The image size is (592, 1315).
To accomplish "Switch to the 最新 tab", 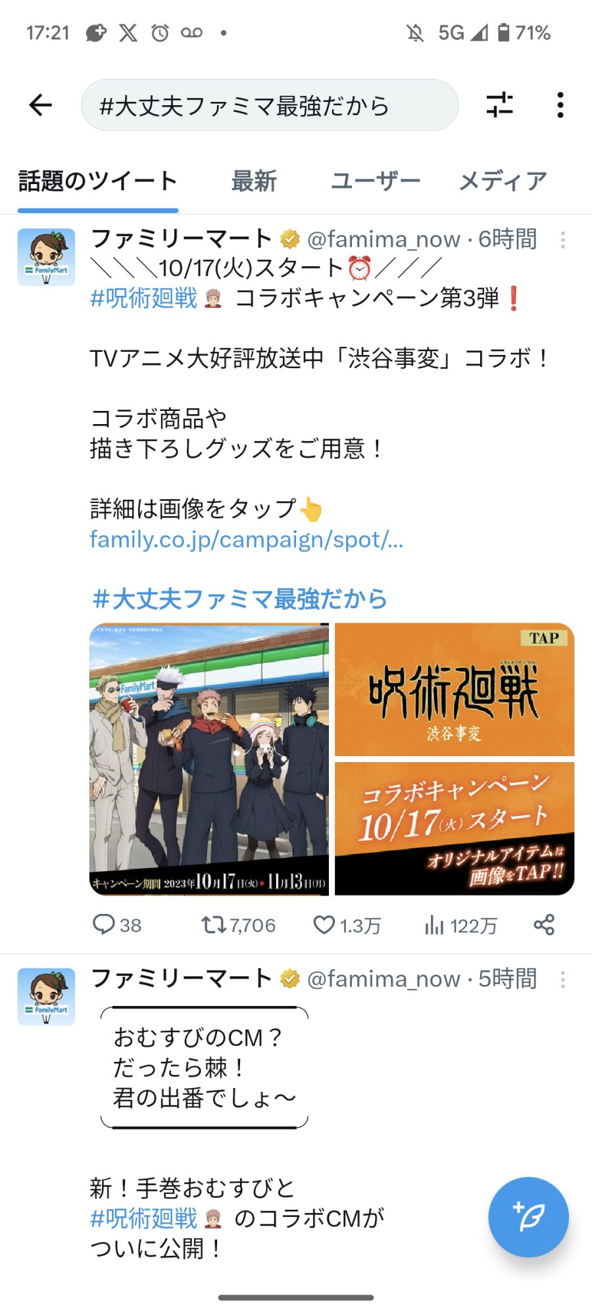I will (254, 181).
